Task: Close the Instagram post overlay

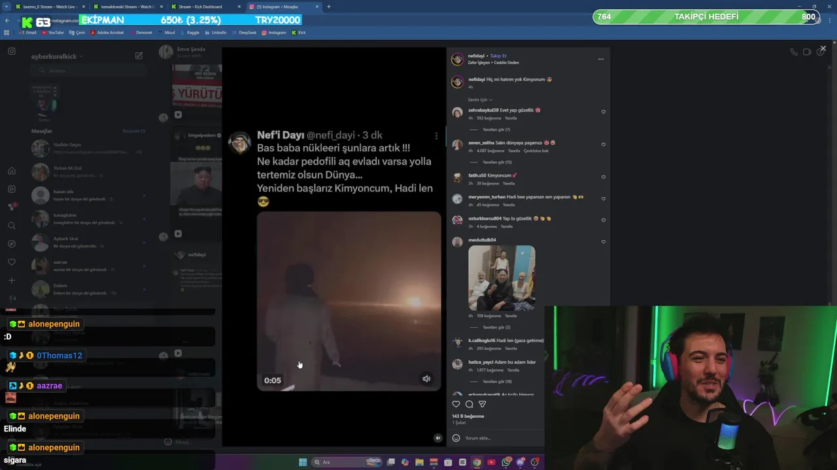Action: pos(823,48)
